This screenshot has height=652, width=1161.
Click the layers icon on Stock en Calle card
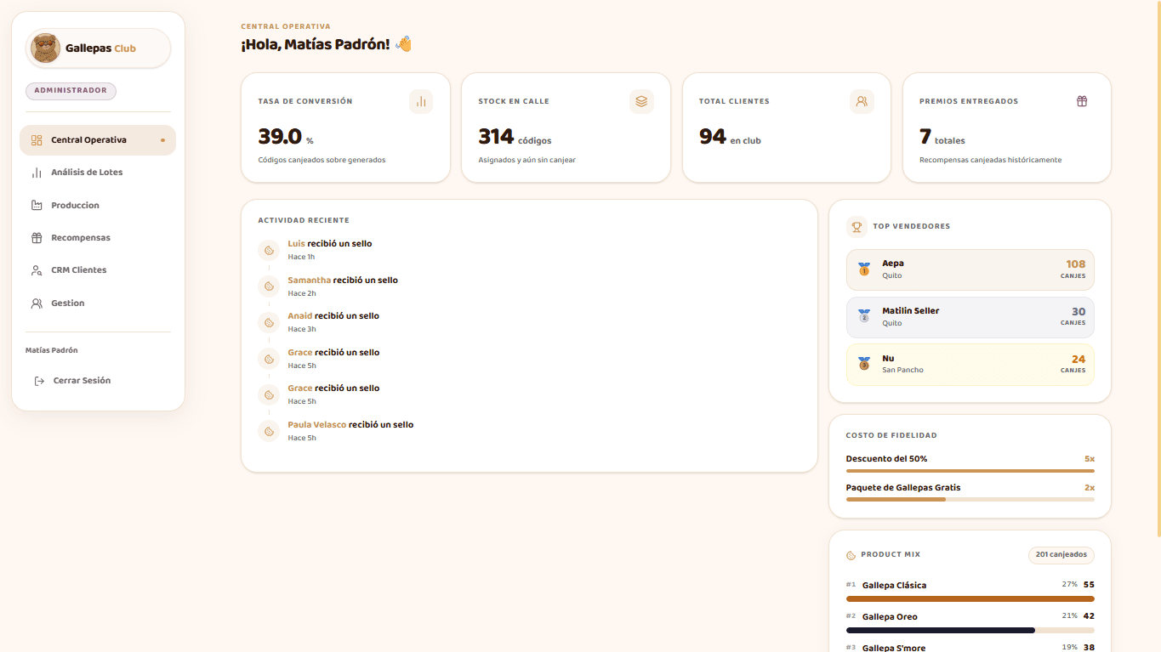coord(641,101)
